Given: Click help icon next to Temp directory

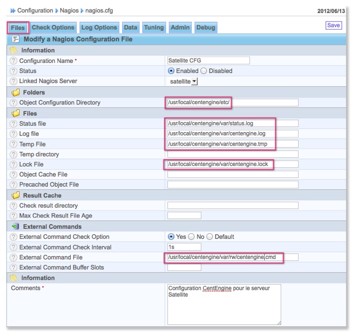Looking at the screenshot, I should (13, 154).
